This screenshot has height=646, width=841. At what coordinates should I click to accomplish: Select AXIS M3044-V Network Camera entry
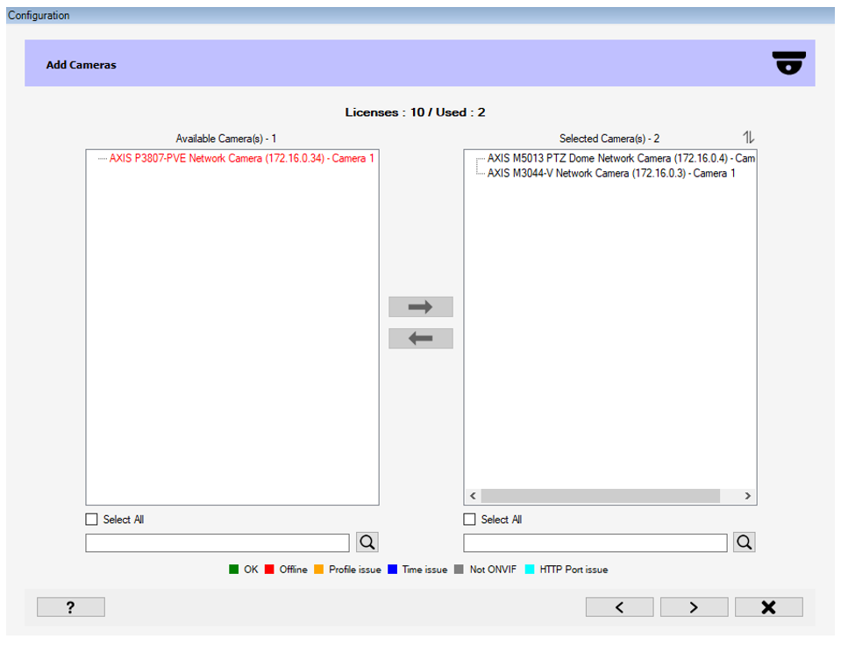[x=610, y=174]
